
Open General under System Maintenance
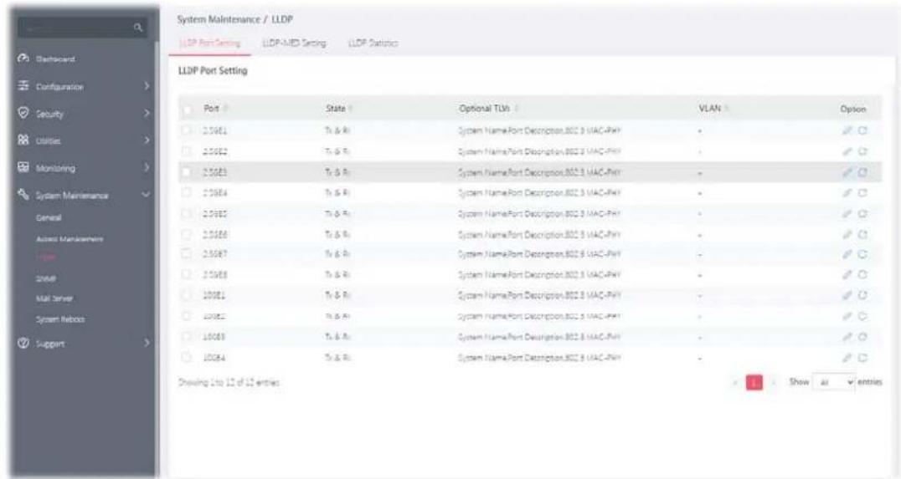(x=49, y=218)
